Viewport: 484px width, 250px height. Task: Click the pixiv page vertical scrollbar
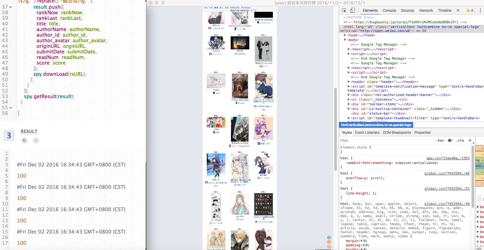click(x=335, y=129)
